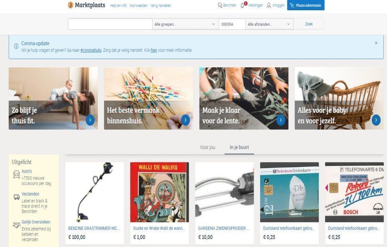Click the Gelijk Oversteken handshake icon
This screenshot has height=247, width=387.
[16, 225]
